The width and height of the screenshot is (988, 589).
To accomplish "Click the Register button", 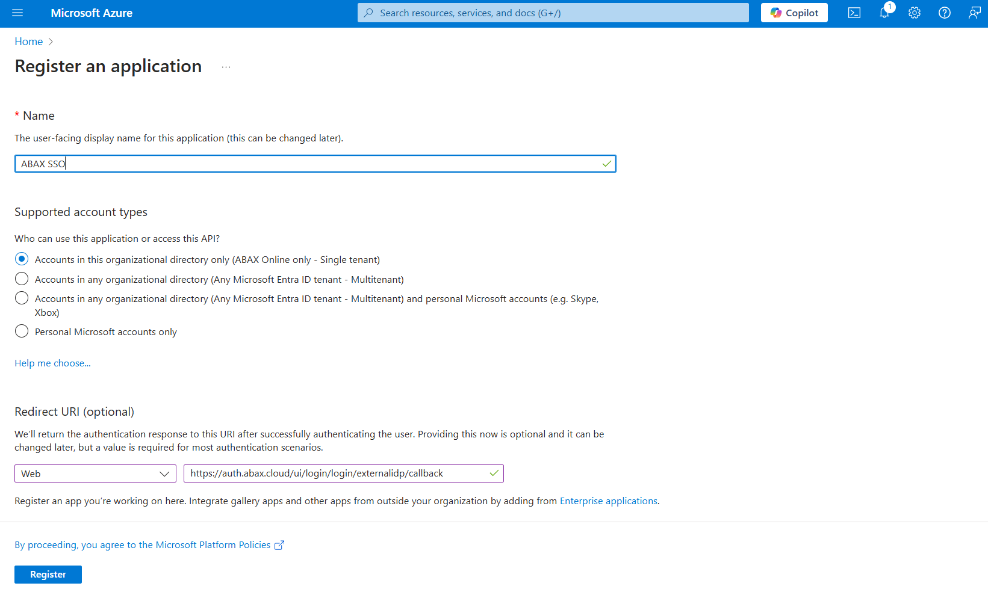I will pyautogui.click(x=48, y=575).
